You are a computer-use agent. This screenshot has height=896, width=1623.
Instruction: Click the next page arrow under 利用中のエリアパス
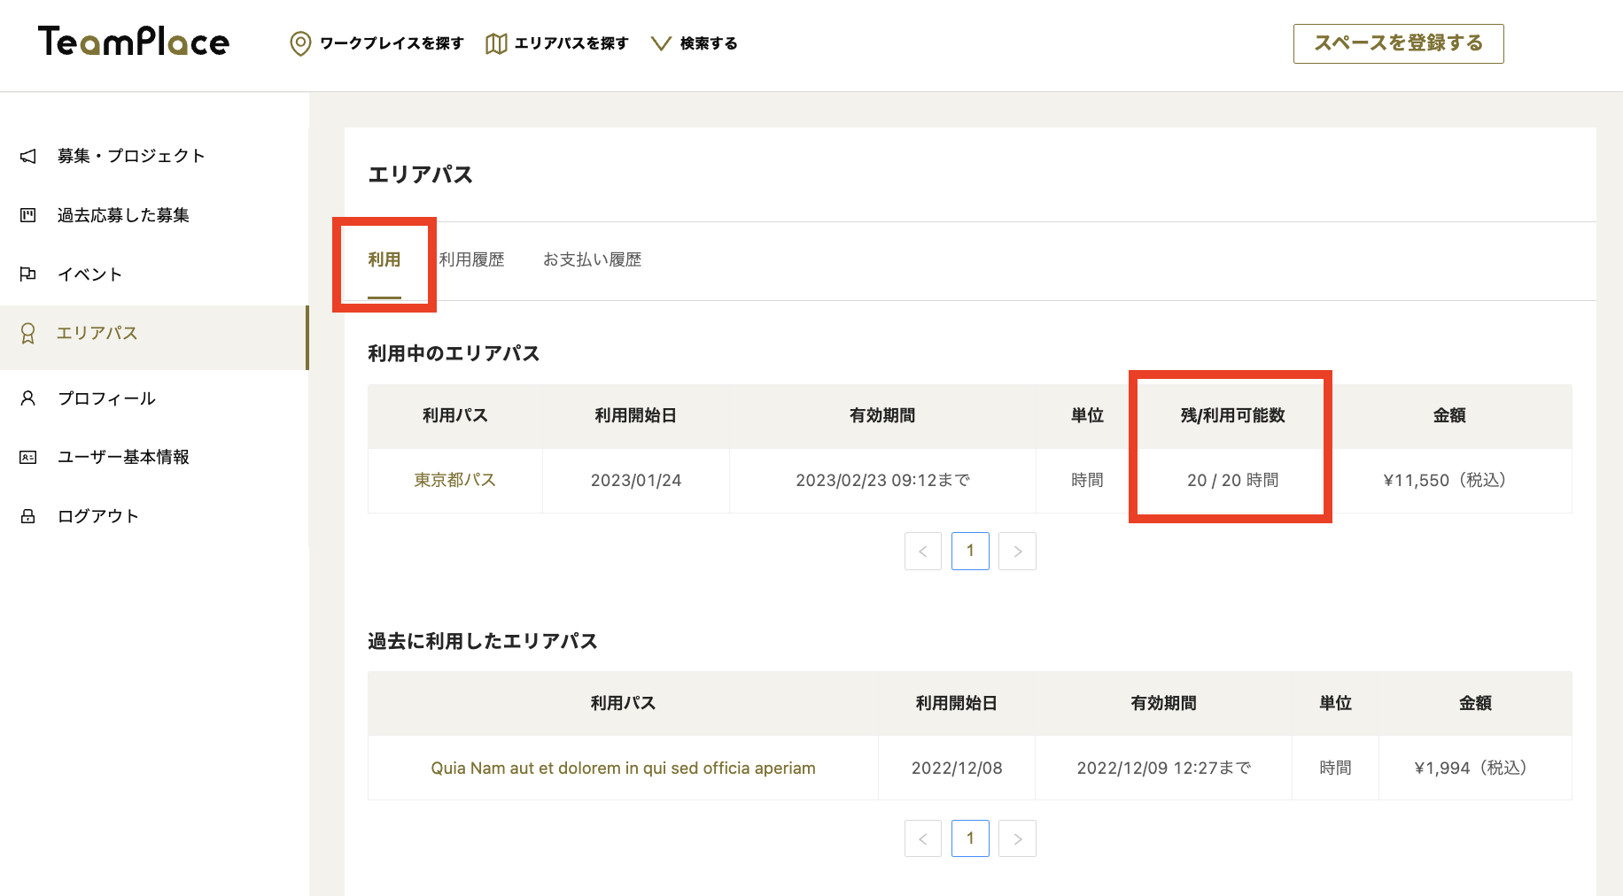click(1017, 551)
